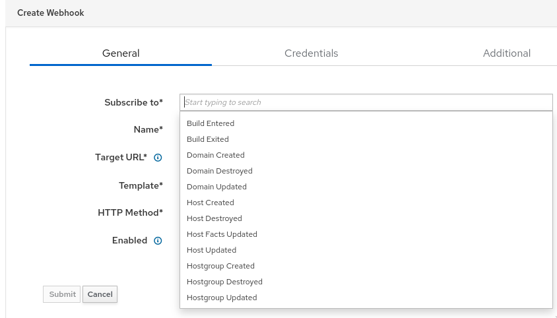Screen dimensions: 557x318
Task: Select Host Destroyed option
Action: 366,218
